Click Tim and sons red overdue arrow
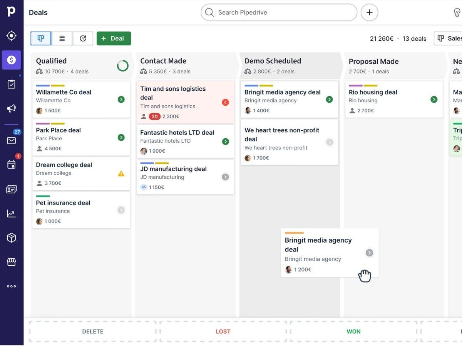The width and height of the screenshot is (462, 346). [226, 102]
